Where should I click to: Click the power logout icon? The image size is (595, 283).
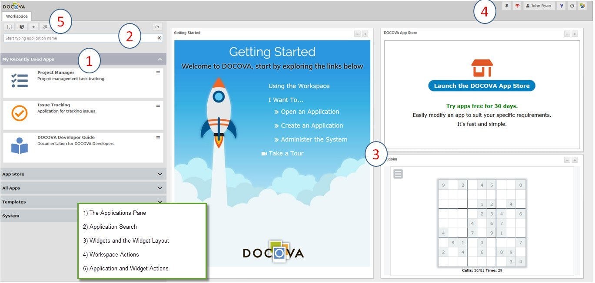(x=572, y=6)
